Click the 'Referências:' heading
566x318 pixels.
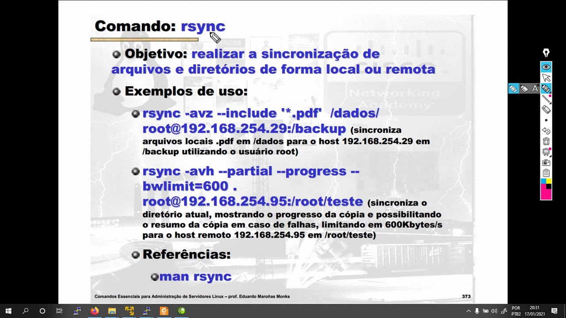click(x=187, y=254)
